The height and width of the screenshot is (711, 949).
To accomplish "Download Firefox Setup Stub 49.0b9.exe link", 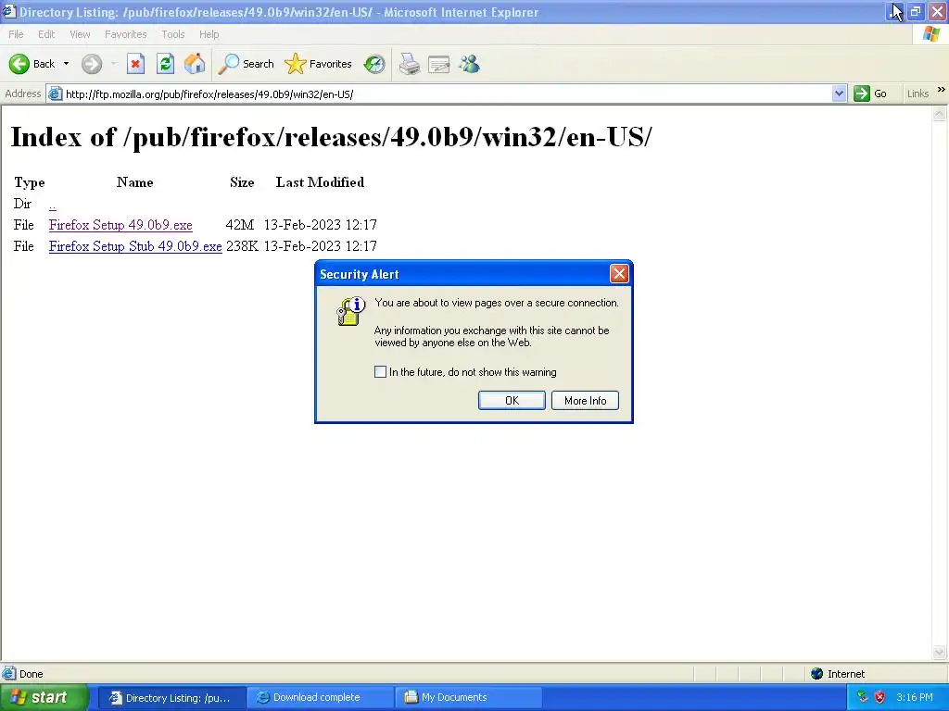I will click(x=135, y=246).
